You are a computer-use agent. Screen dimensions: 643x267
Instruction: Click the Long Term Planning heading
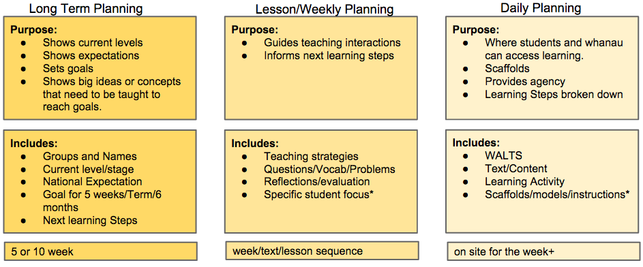(86, 7)
